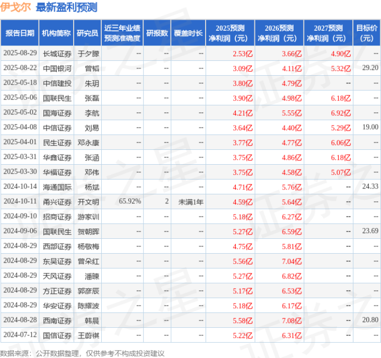Select the 2025预测净利润 column header
Image resolution: width=381 pixels, height=358 pixels.
tap(230, 33)
